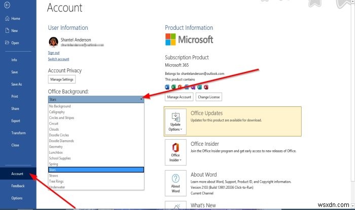Click the Version 2103 build text
Viewport: 355px width, 210px height.
[x=222, y=187]
